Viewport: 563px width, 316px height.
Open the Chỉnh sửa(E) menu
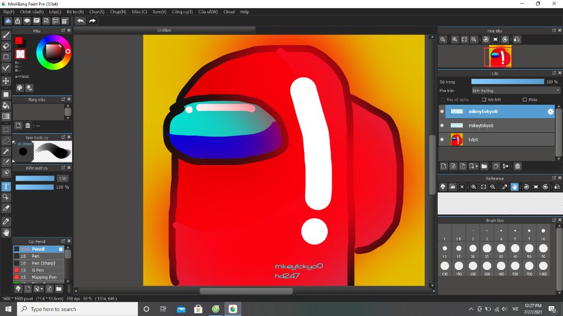[31, 12]
